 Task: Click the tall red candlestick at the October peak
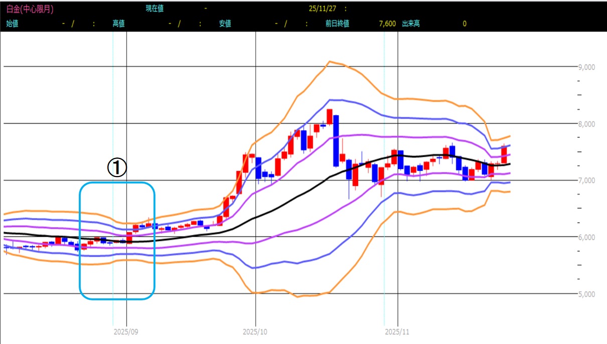[x=330, y=116]
